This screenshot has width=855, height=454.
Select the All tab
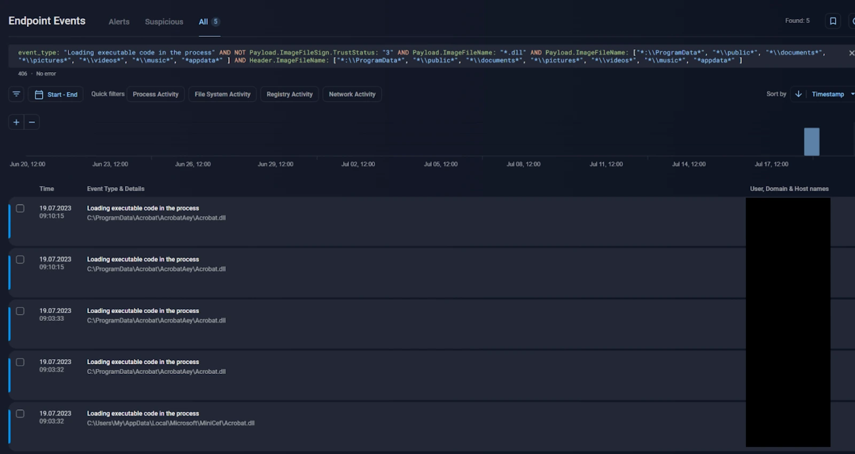click(x=209, y=22)
